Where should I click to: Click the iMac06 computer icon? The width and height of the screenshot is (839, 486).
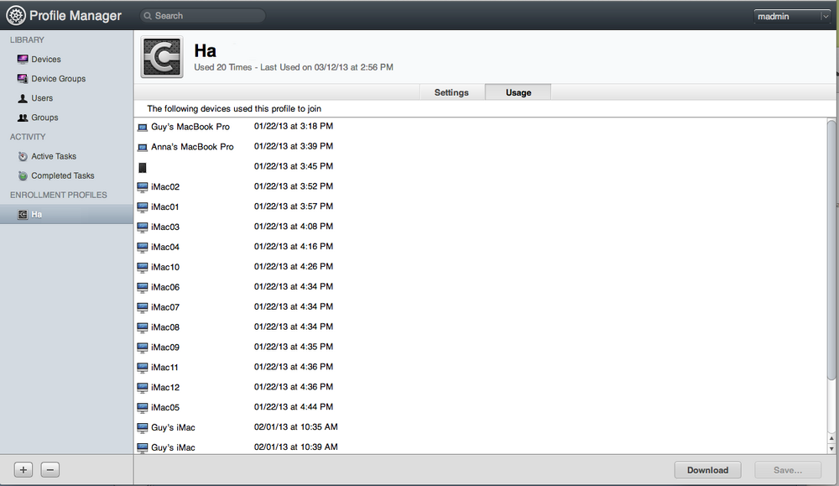143,287
